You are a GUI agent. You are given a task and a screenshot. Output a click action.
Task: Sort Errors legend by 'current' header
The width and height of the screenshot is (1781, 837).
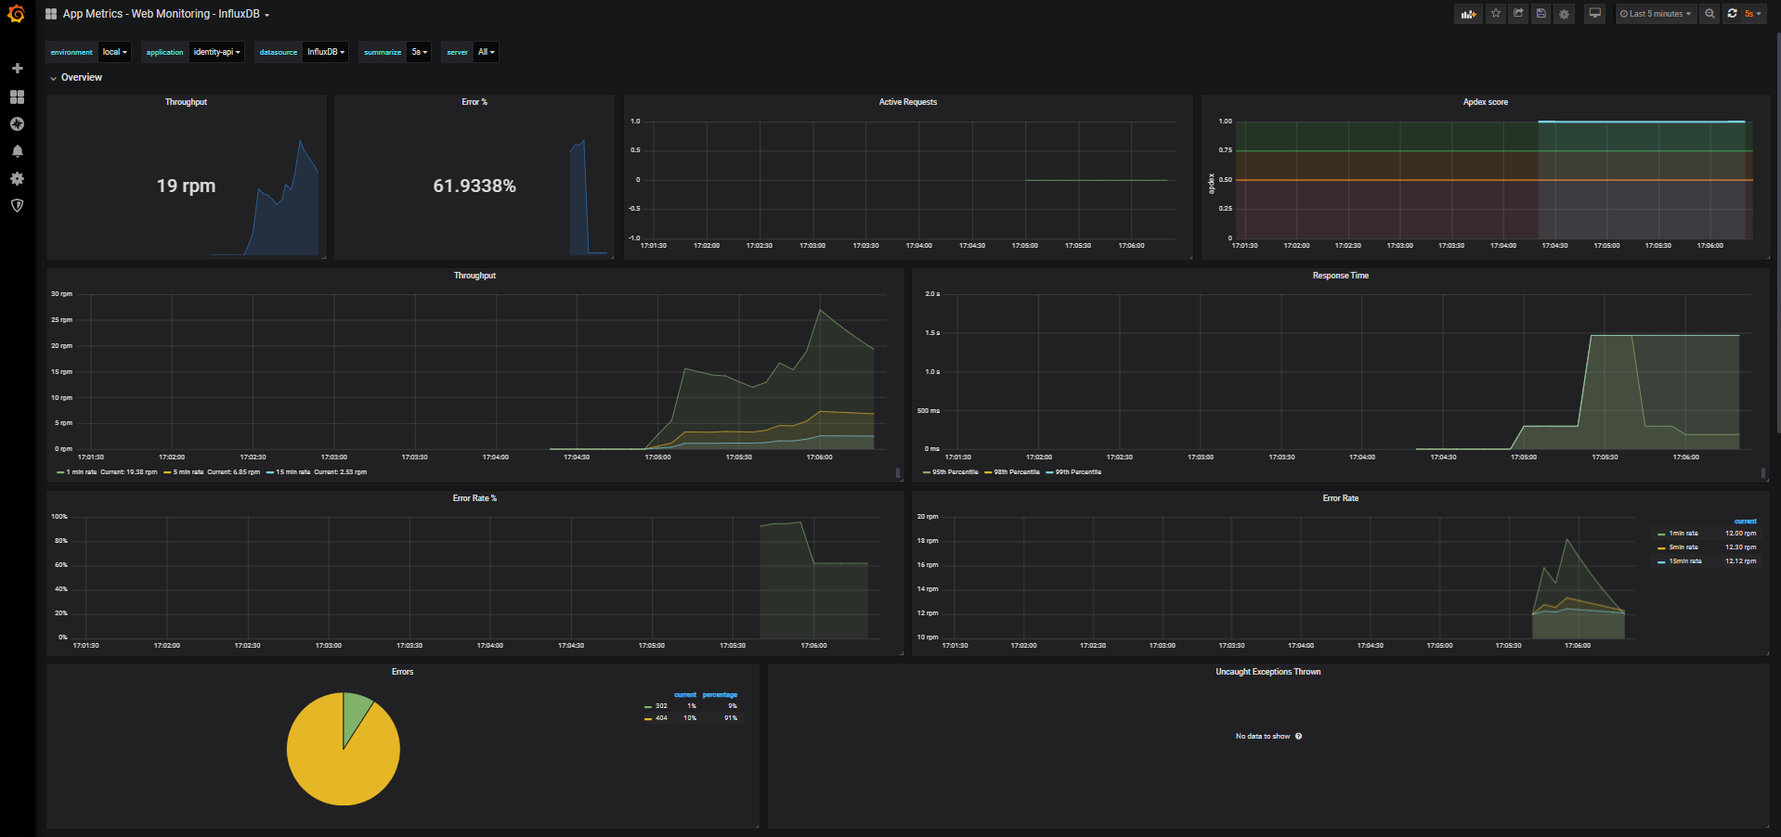coord(685,695)
